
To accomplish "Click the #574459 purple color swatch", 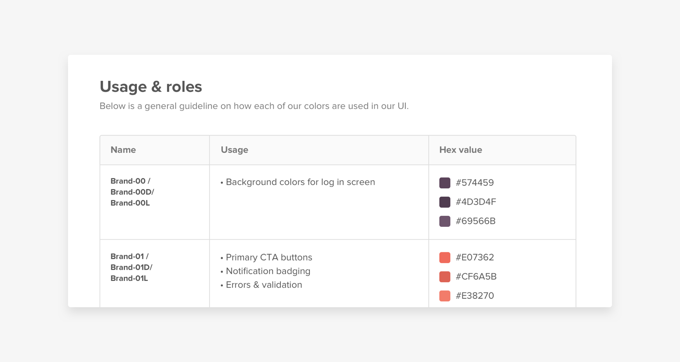I will coord(445,183).
